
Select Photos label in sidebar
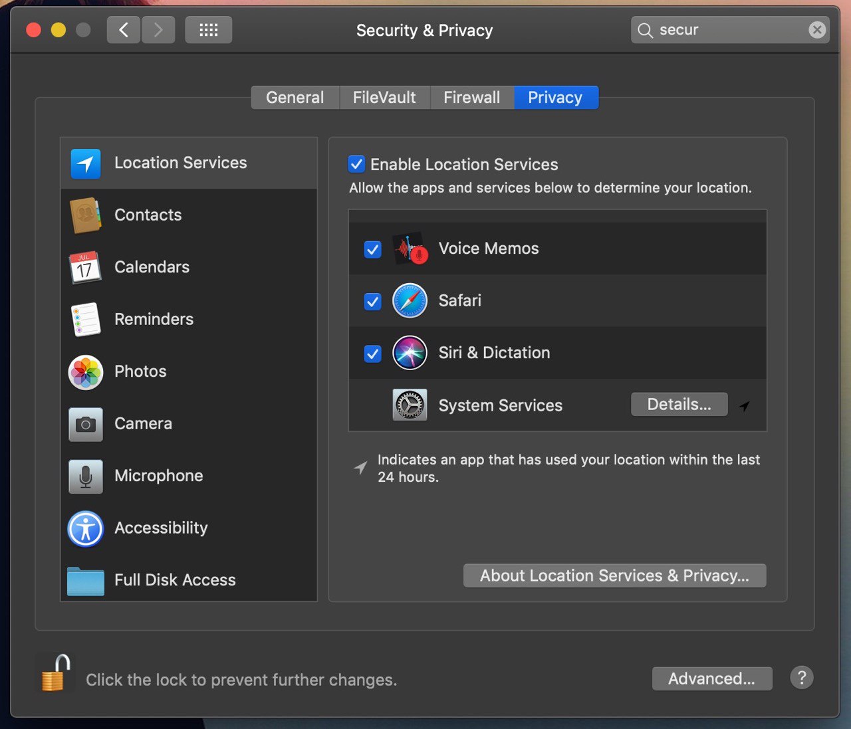140,371
